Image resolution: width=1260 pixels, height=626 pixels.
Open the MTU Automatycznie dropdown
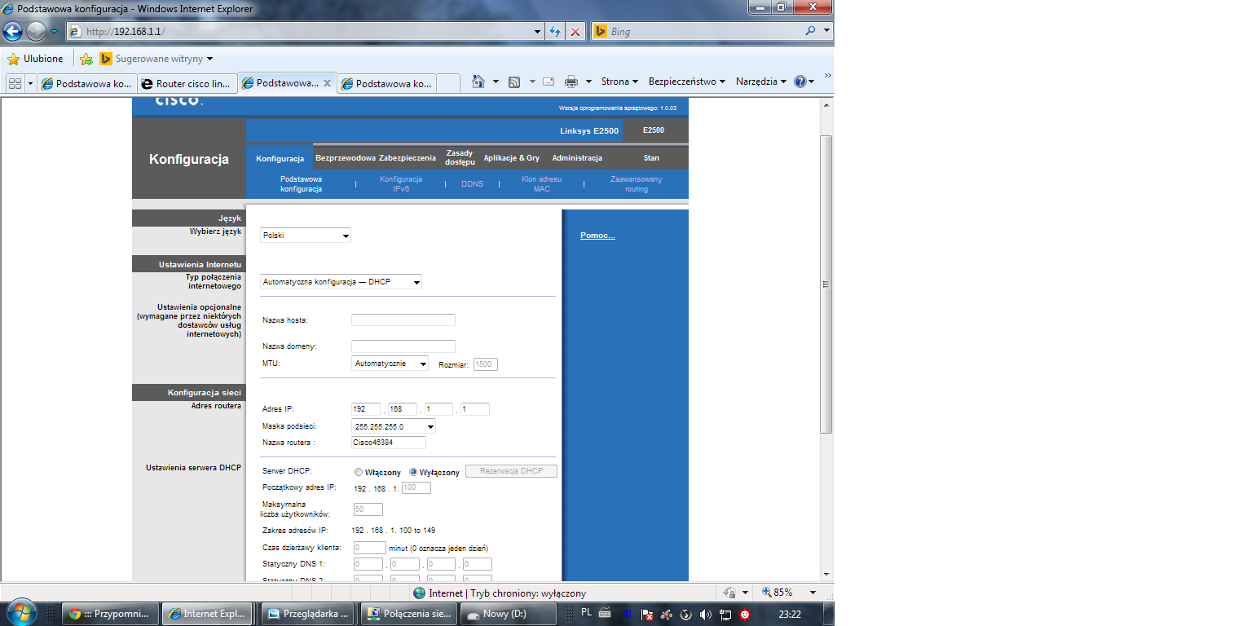coord(390,364)
